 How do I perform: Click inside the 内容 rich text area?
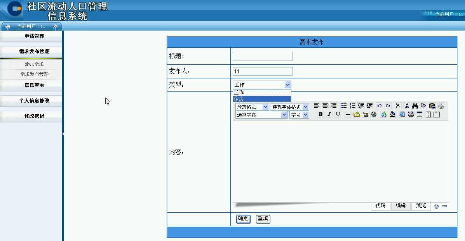[x=340, y=162]
